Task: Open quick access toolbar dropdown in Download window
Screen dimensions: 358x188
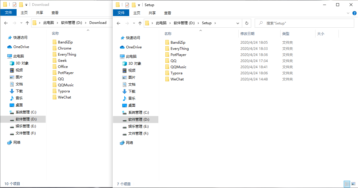Action: (x=26, y=5)
